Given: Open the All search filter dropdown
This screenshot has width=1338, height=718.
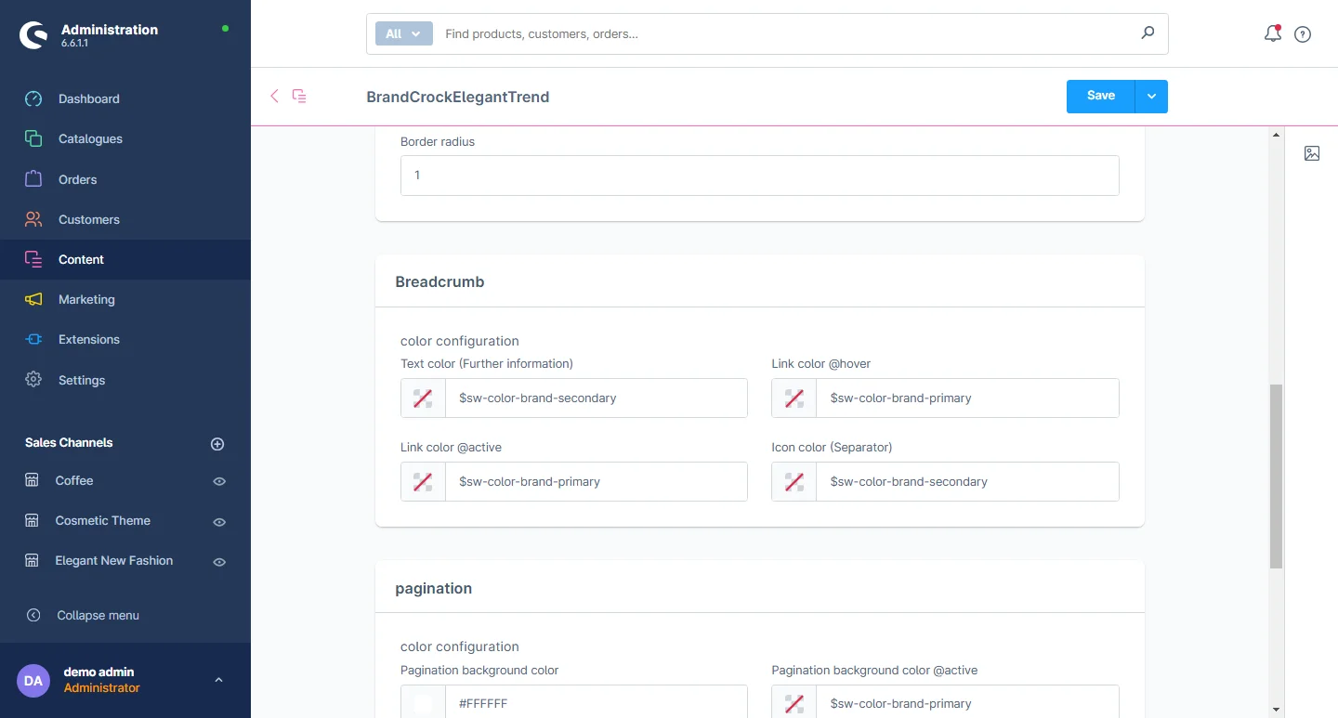Looking at the screenshot, I should tap(404, 33).
